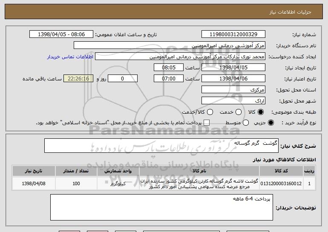Click the شرح کلی نیاز text area
The width and height of the screenshot is (328, 232).
(x=161, y=146)
